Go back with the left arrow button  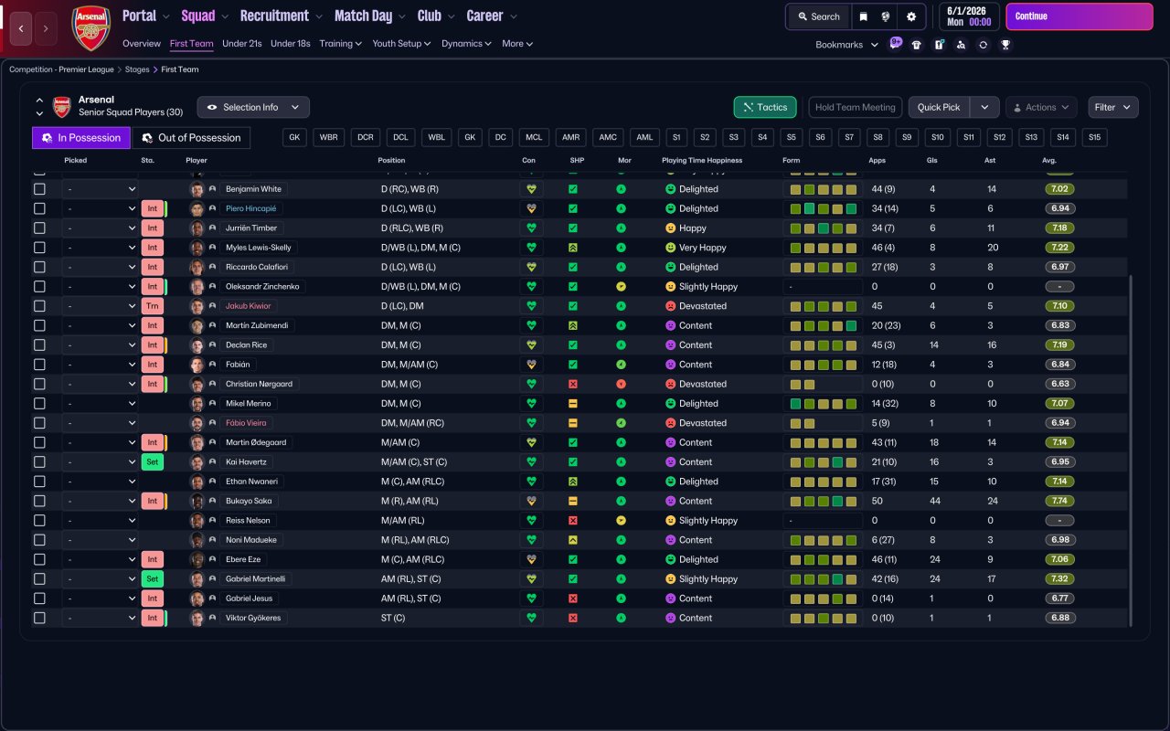(21, 28)
